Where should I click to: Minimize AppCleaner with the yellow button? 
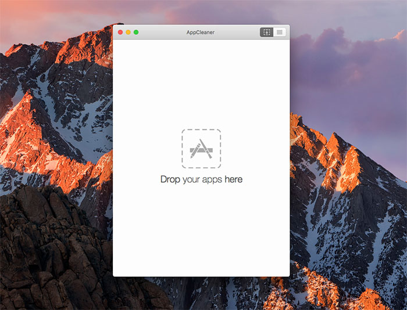point(128,32)
